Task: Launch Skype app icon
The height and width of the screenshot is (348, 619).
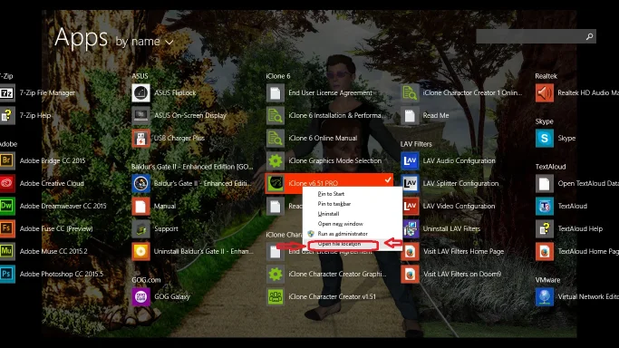Action: [545, 138]
